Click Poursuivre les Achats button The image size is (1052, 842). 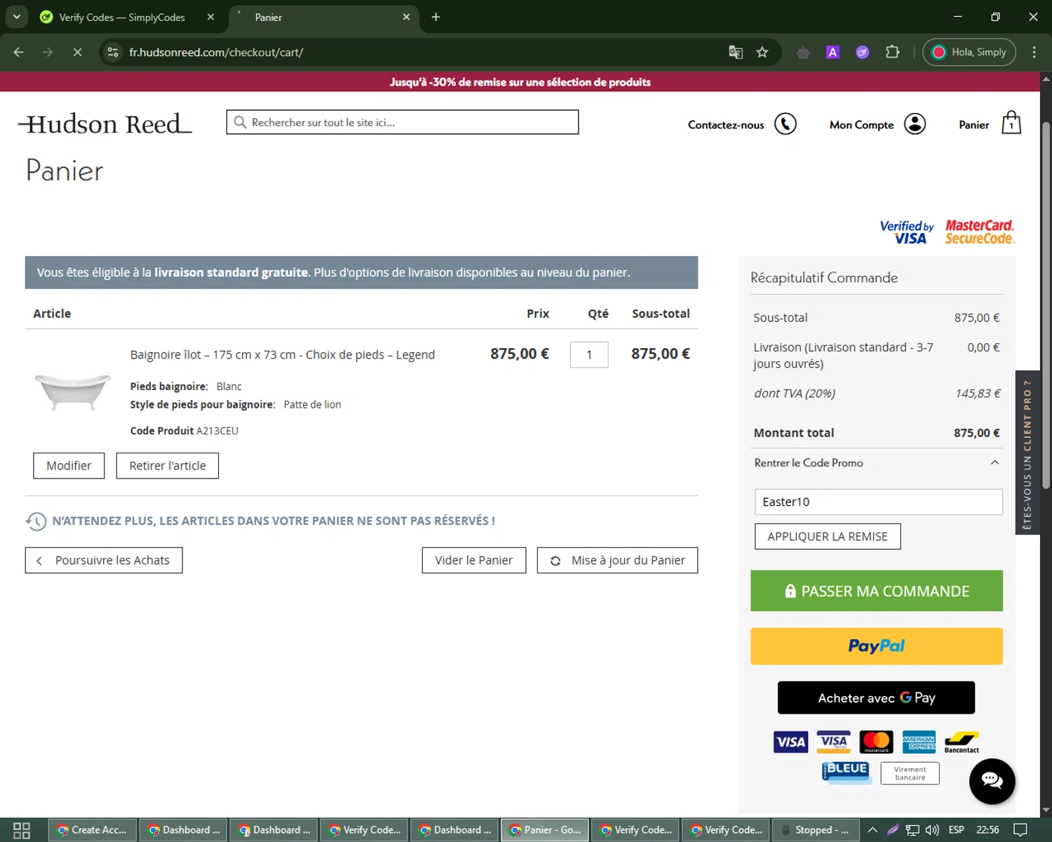click(104, 561)
